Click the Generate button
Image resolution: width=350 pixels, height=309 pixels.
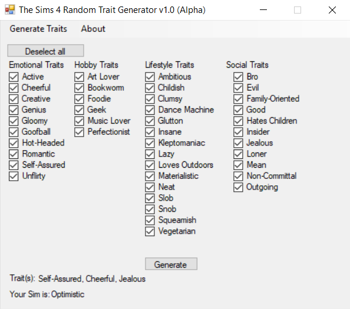[171, 264]
